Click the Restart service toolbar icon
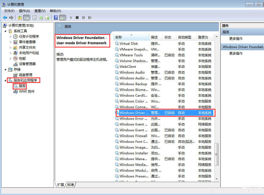Viewport: 264px width, 195px height. coord(90,18)
